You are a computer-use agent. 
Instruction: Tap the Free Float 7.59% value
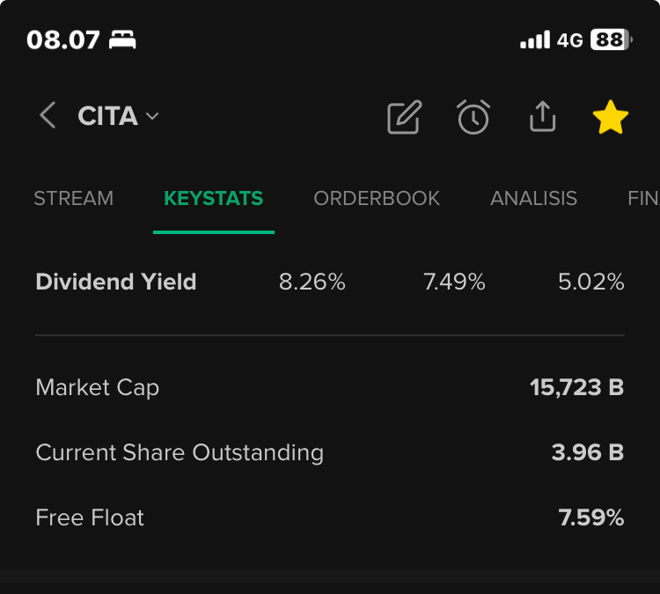tap(591, 517)
